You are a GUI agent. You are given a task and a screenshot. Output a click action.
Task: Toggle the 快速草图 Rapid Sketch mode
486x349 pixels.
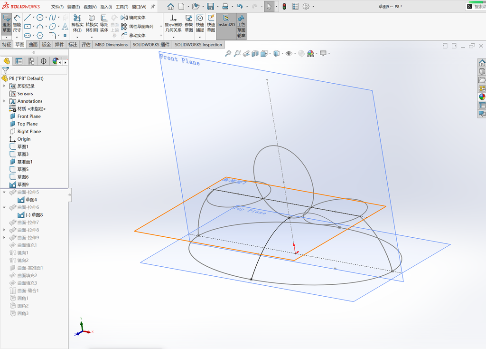[x=211, y=24]
